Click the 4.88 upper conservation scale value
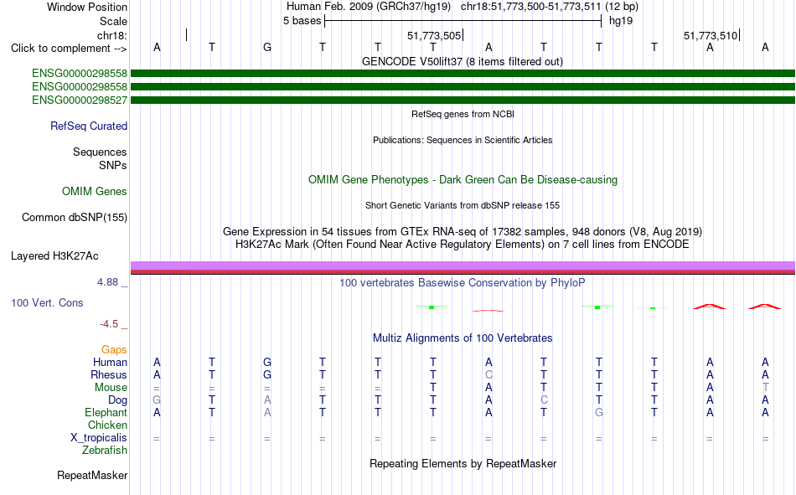 [107, 282]
